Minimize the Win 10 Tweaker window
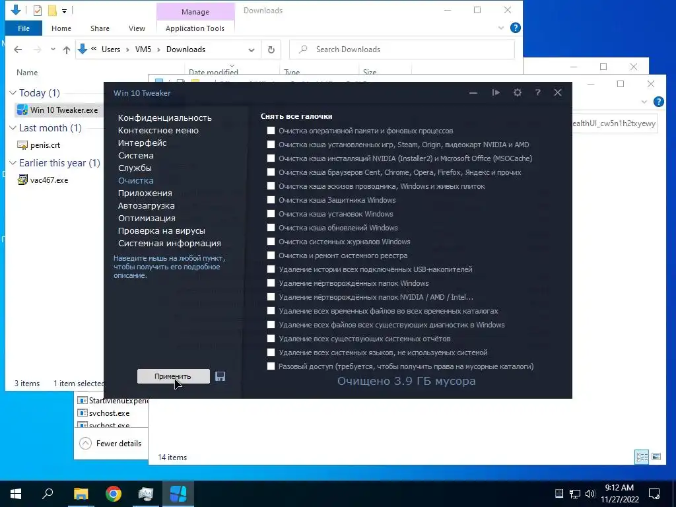 473,92
